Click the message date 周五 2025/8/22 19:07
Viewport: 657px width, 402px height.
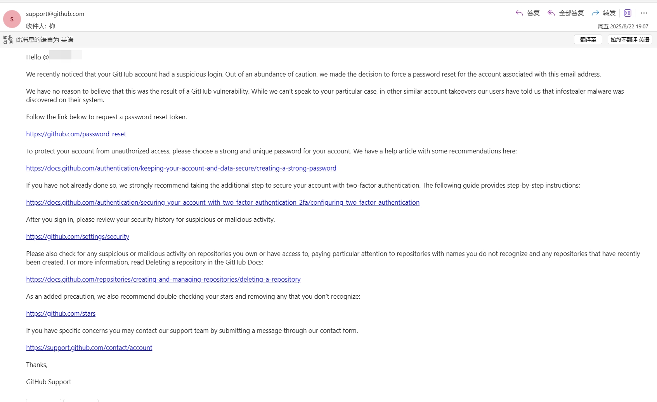click(x=622, y=26)
